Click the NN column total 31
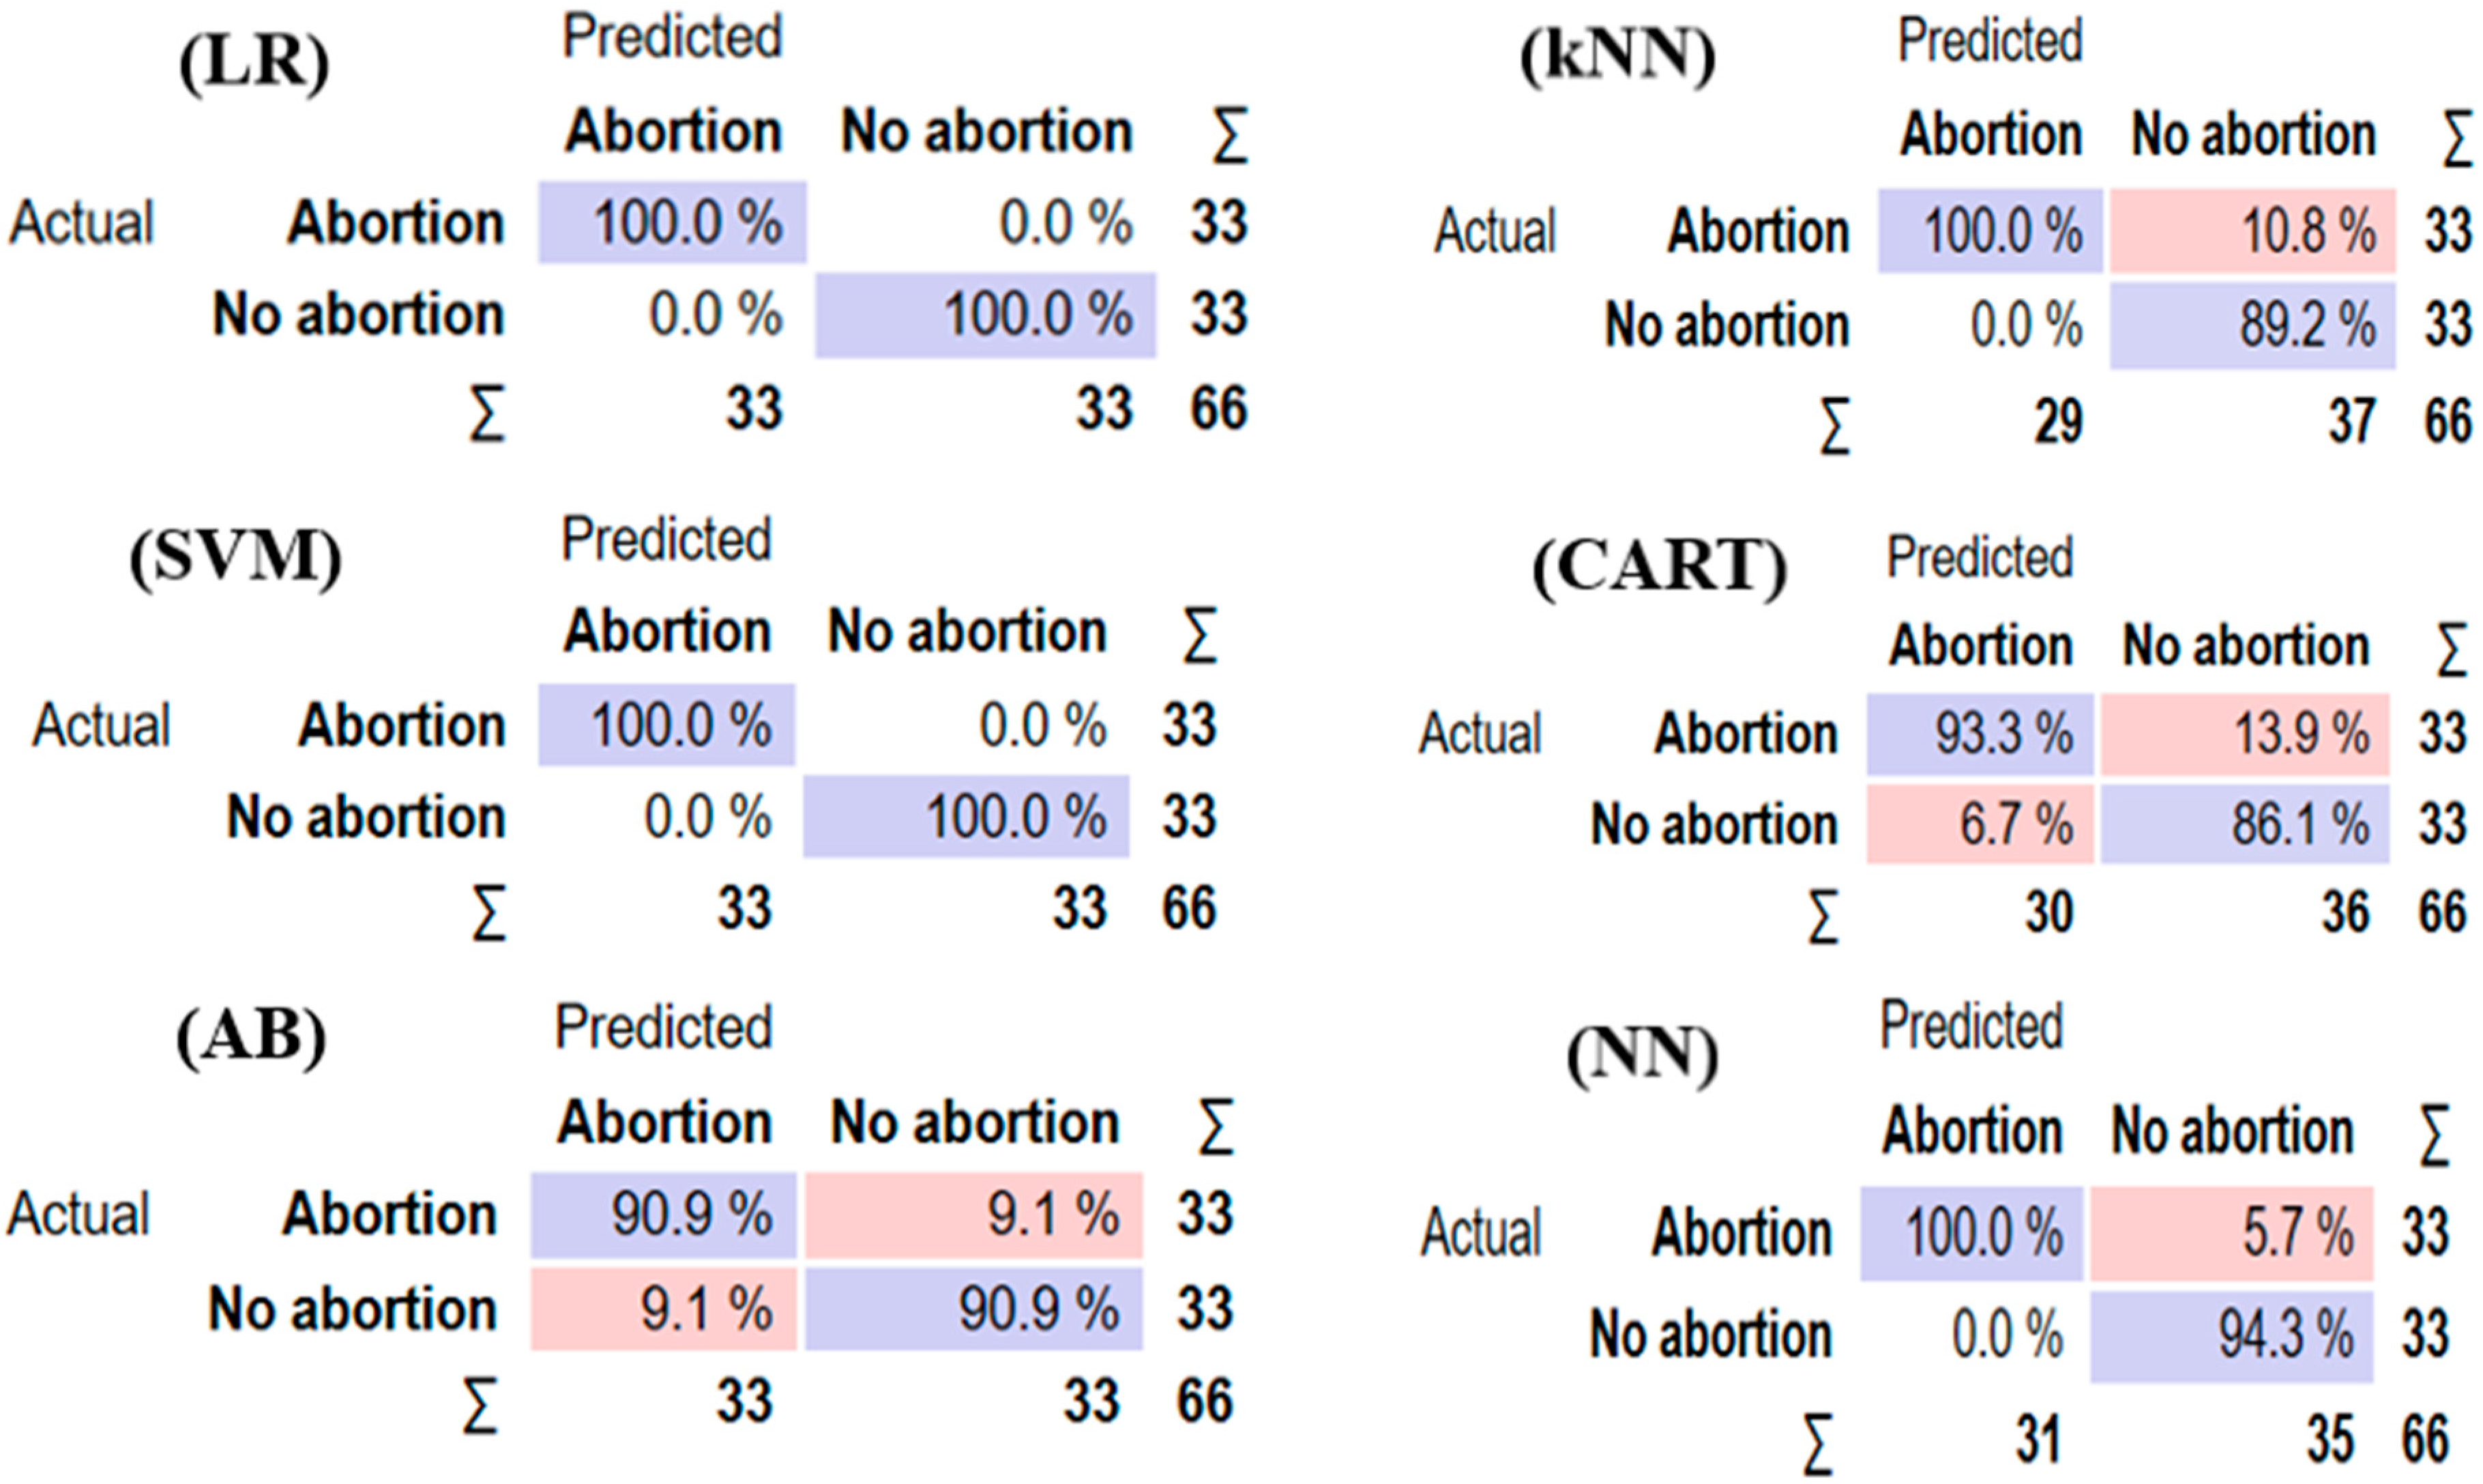The width and height of the screenshot is (2483, 1484). click(2037, 1440)
